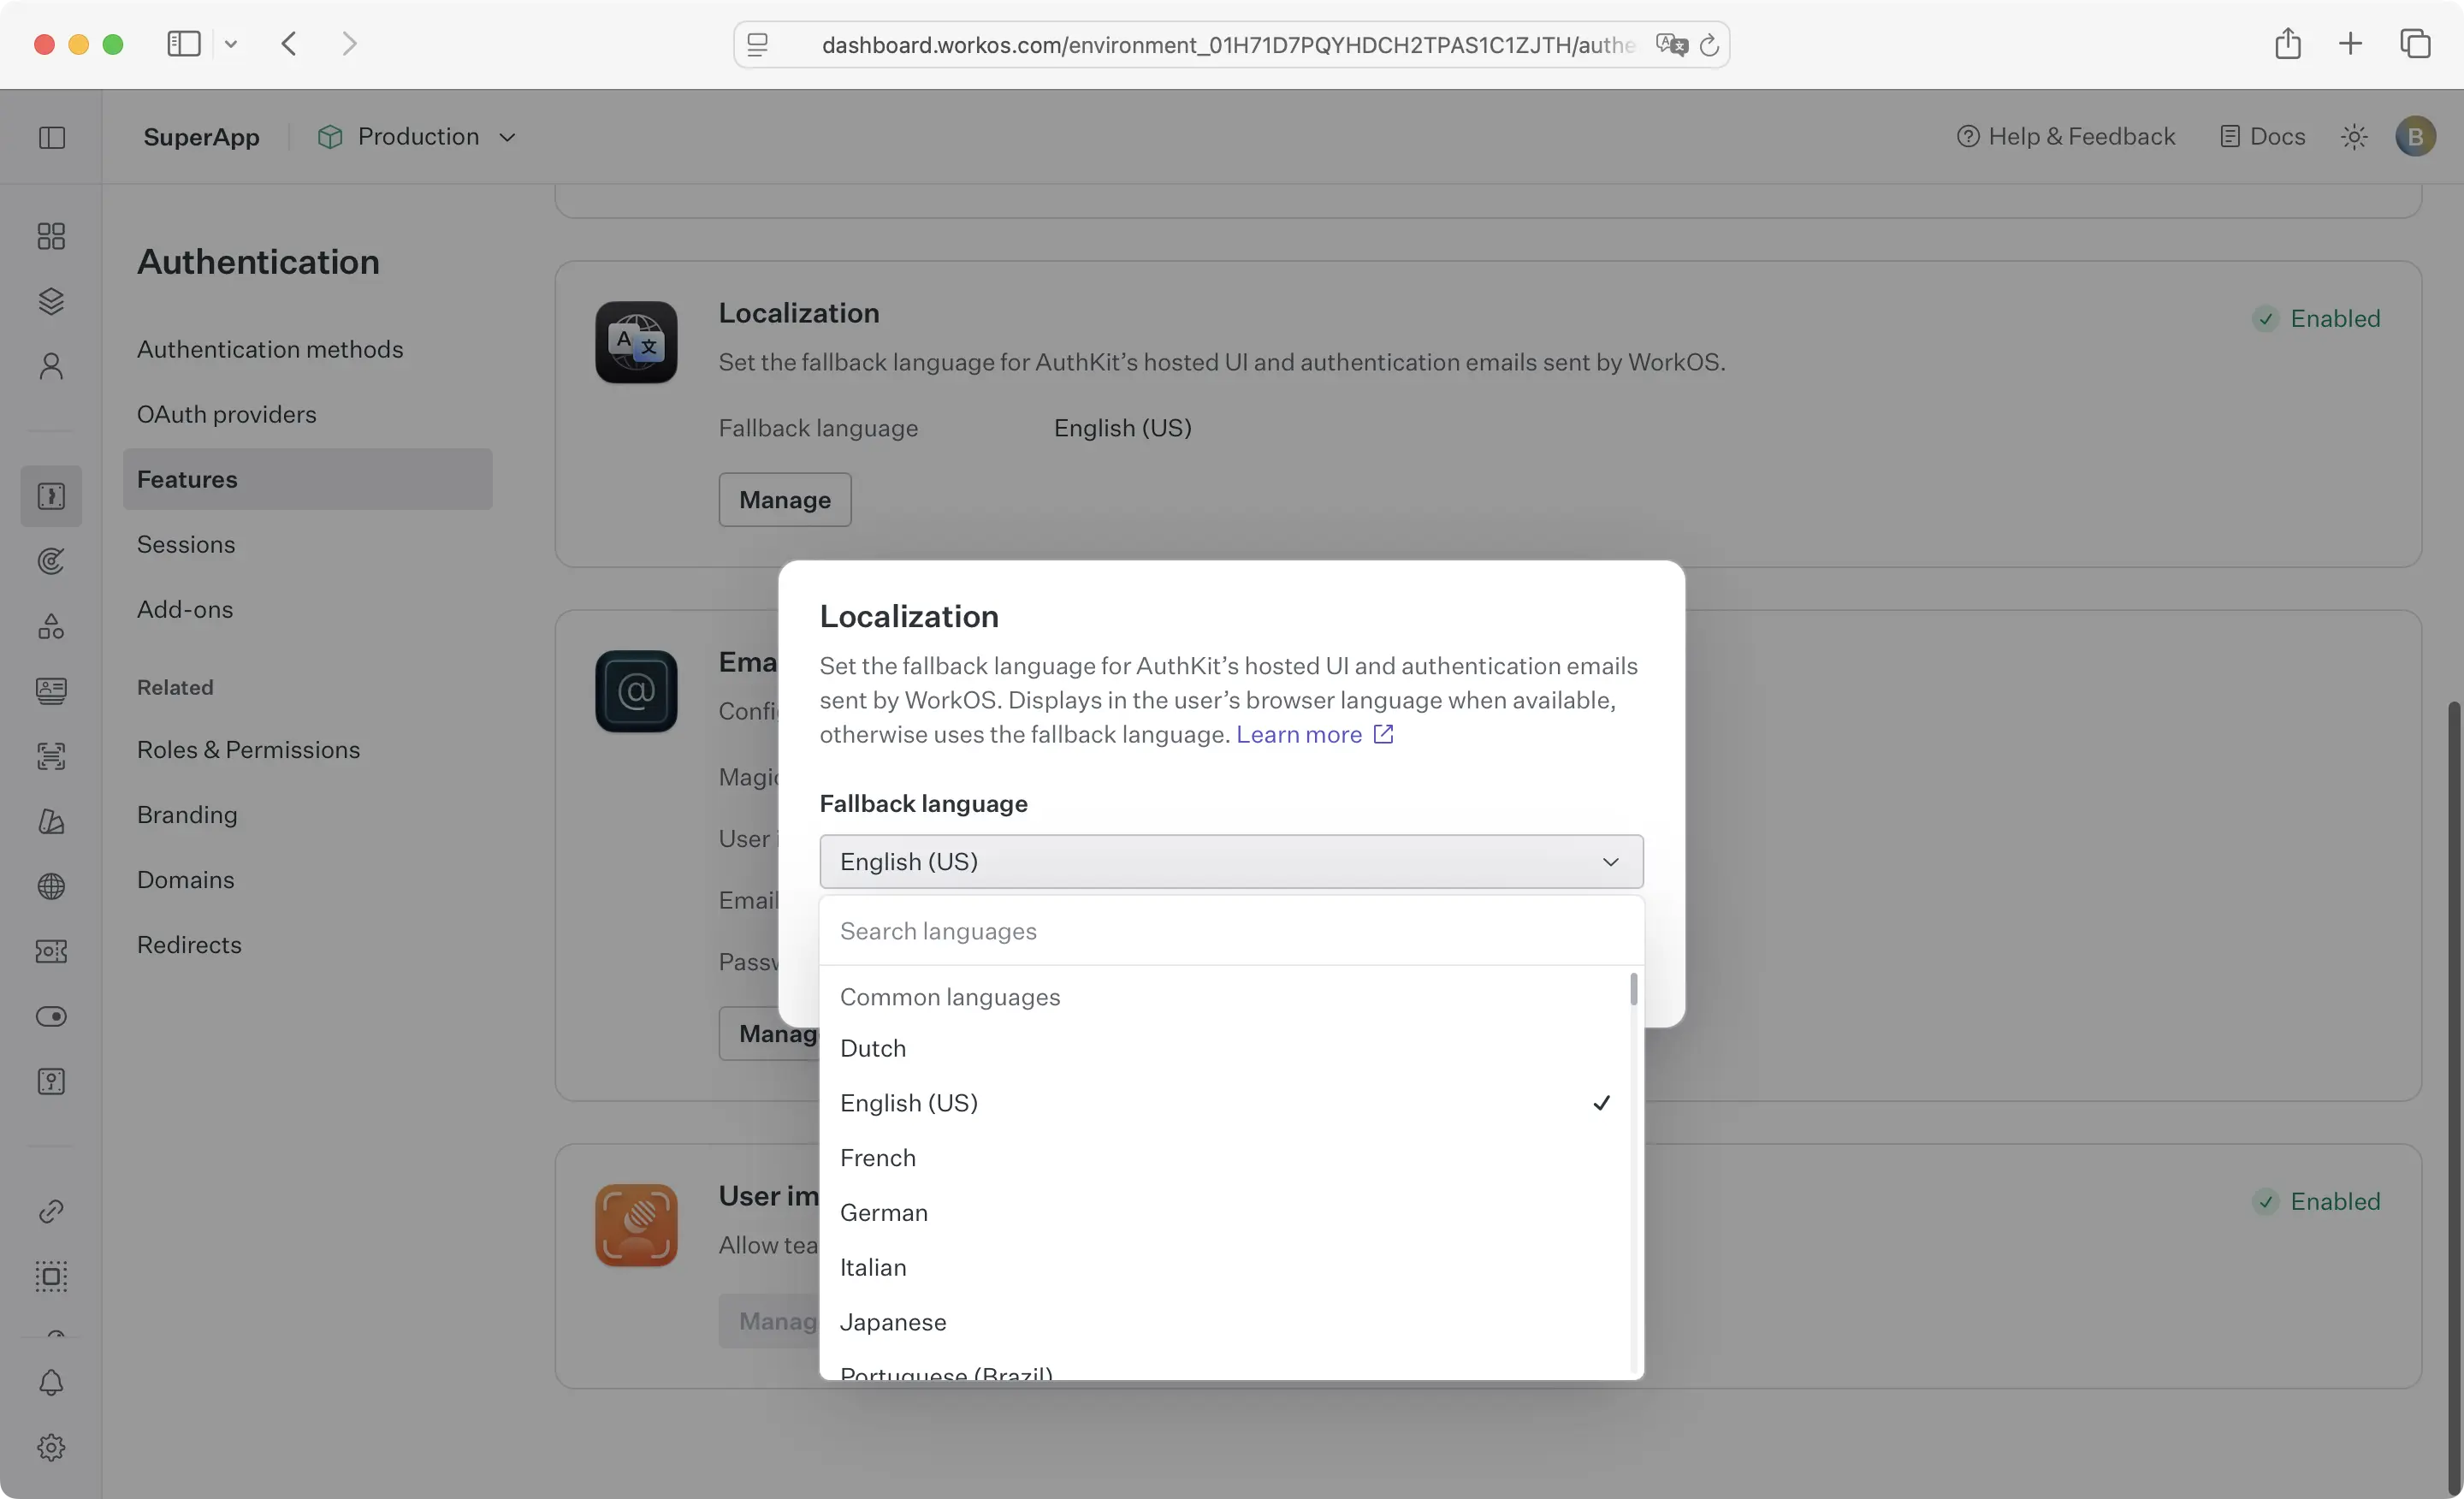
Task: Open the feature flags toggle icon in sidebar
Action: coord(51,1016)
